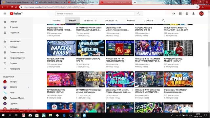Open the Нарезка килов CRITICAL OPS #1 thumbnail
The height and width of the screenshot is (118, 210).
[x=91, y=48]
